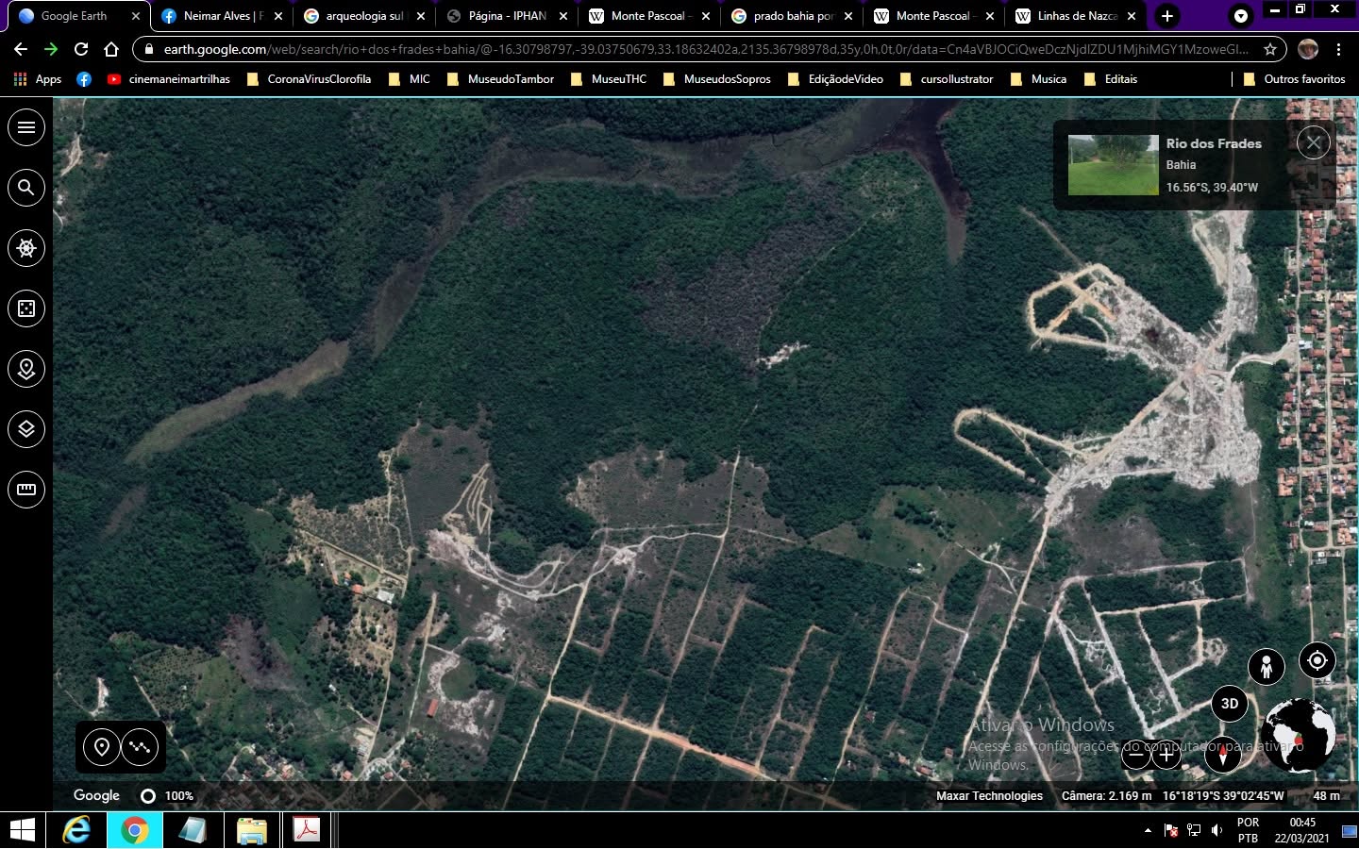
Task: Add a placemark pin
Action: tap(102, 747)
